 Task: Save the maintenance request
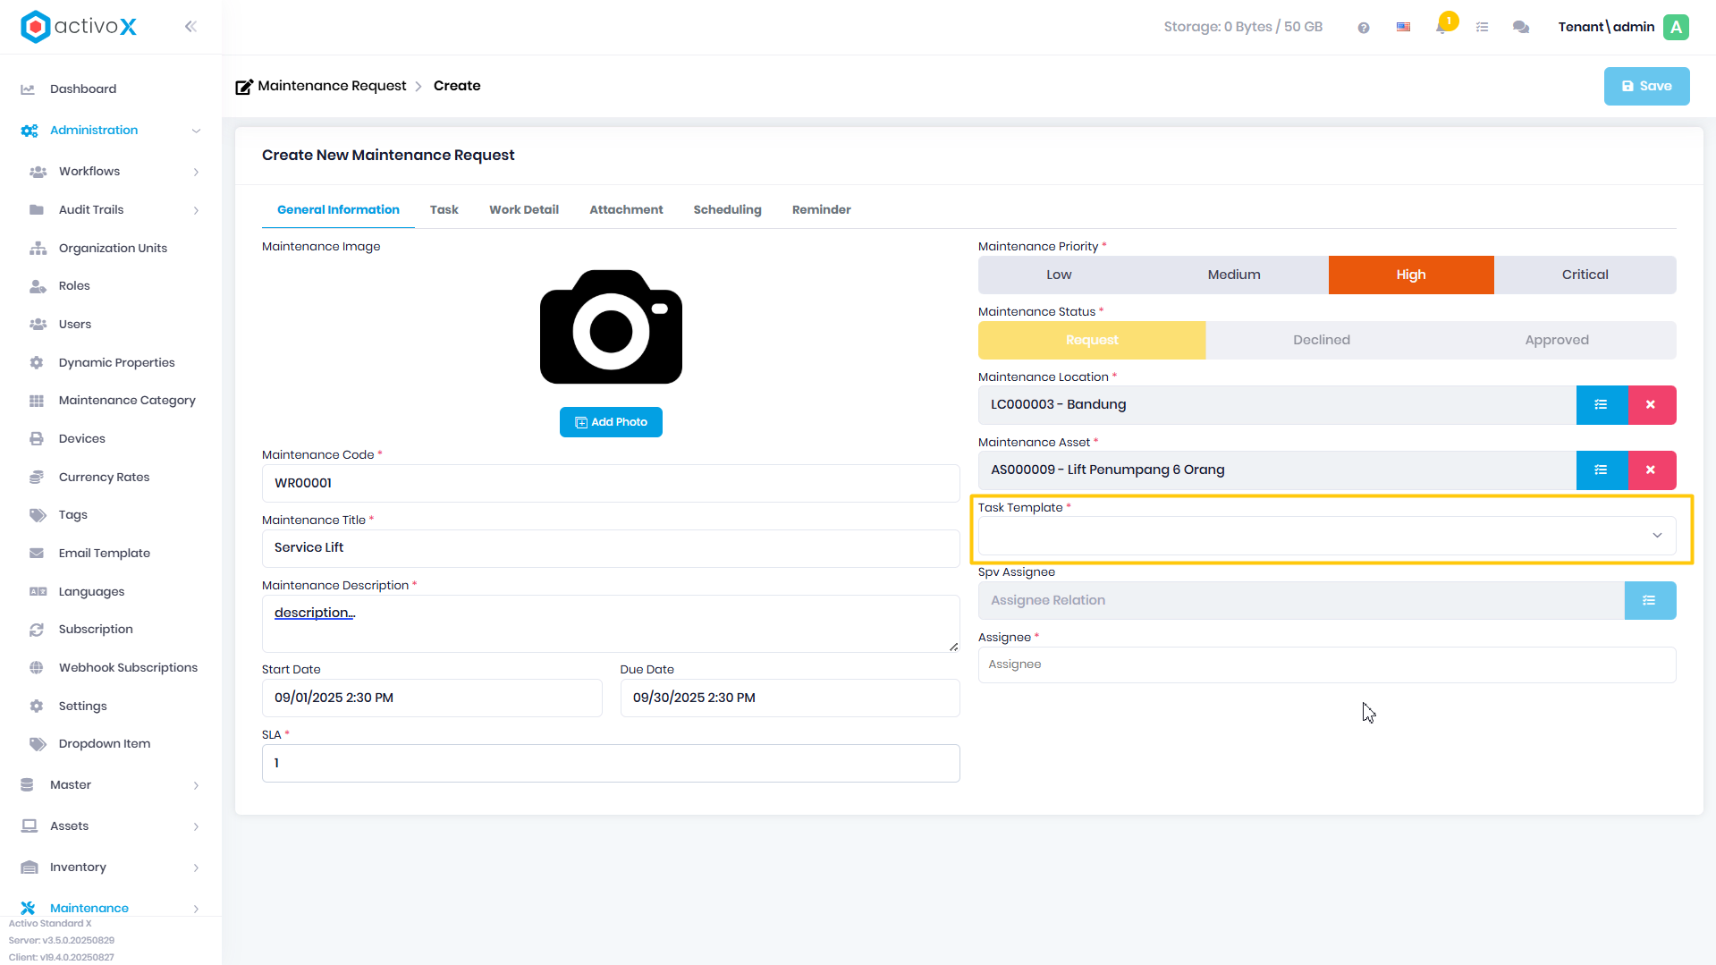tap(1646, 87)
